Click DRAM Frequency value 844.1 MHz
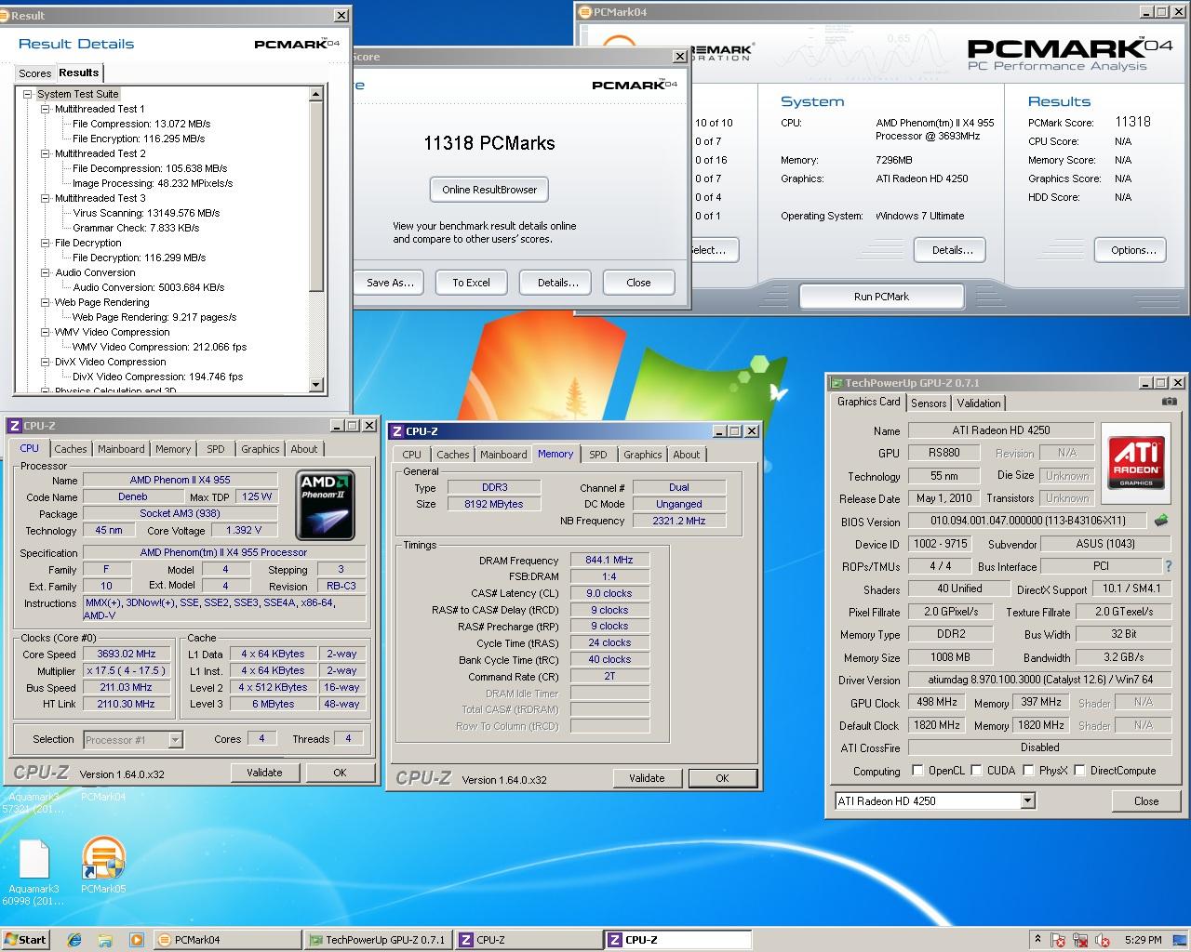Viewport: 1191px width, 952px height. [x=609, y=560]
